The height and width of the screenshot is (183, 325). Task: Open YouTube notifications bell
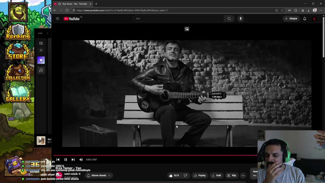305,19
